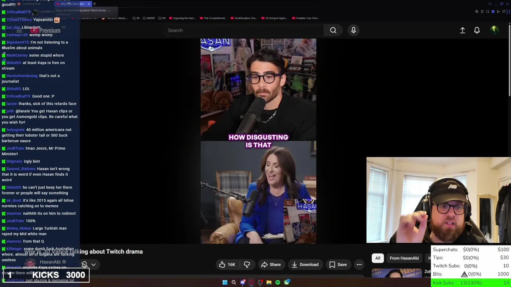Screen dimensions: 511x287
Task: Open the YouTube hamburger guide menu
Action: pos(19,30)
